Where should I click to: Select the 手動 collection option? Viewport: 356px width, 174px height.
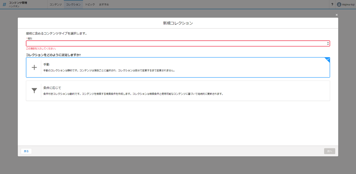pos(178,67)
